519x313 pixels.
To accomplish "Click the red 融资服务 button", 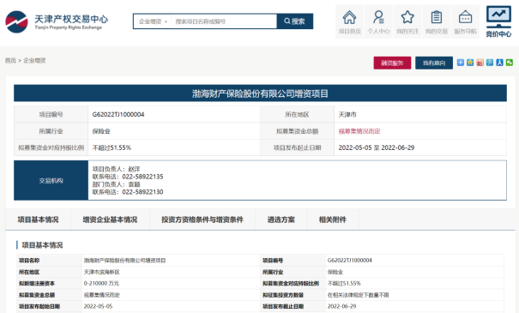I will point(392,63).
